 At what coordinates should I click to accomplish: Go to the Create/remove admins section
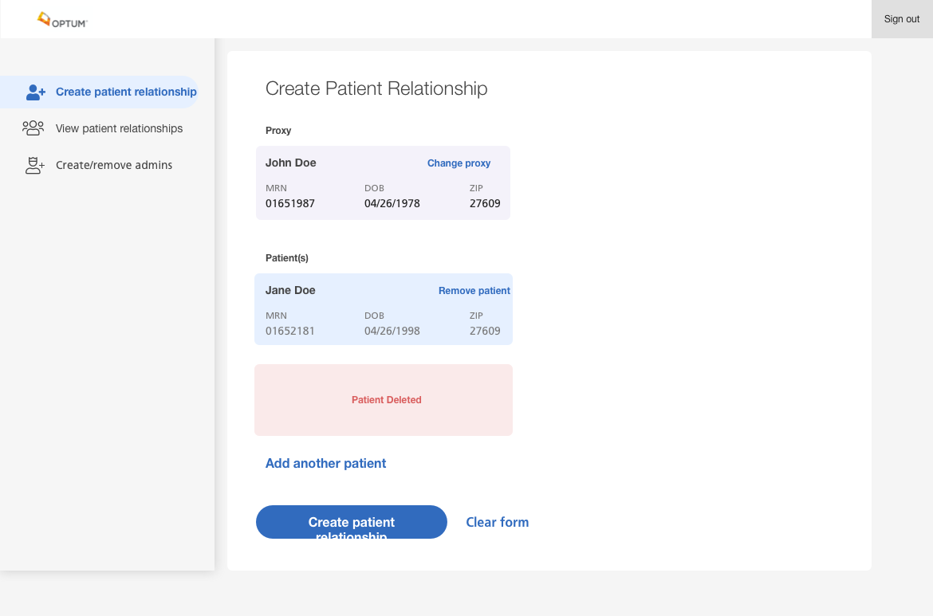114,165
